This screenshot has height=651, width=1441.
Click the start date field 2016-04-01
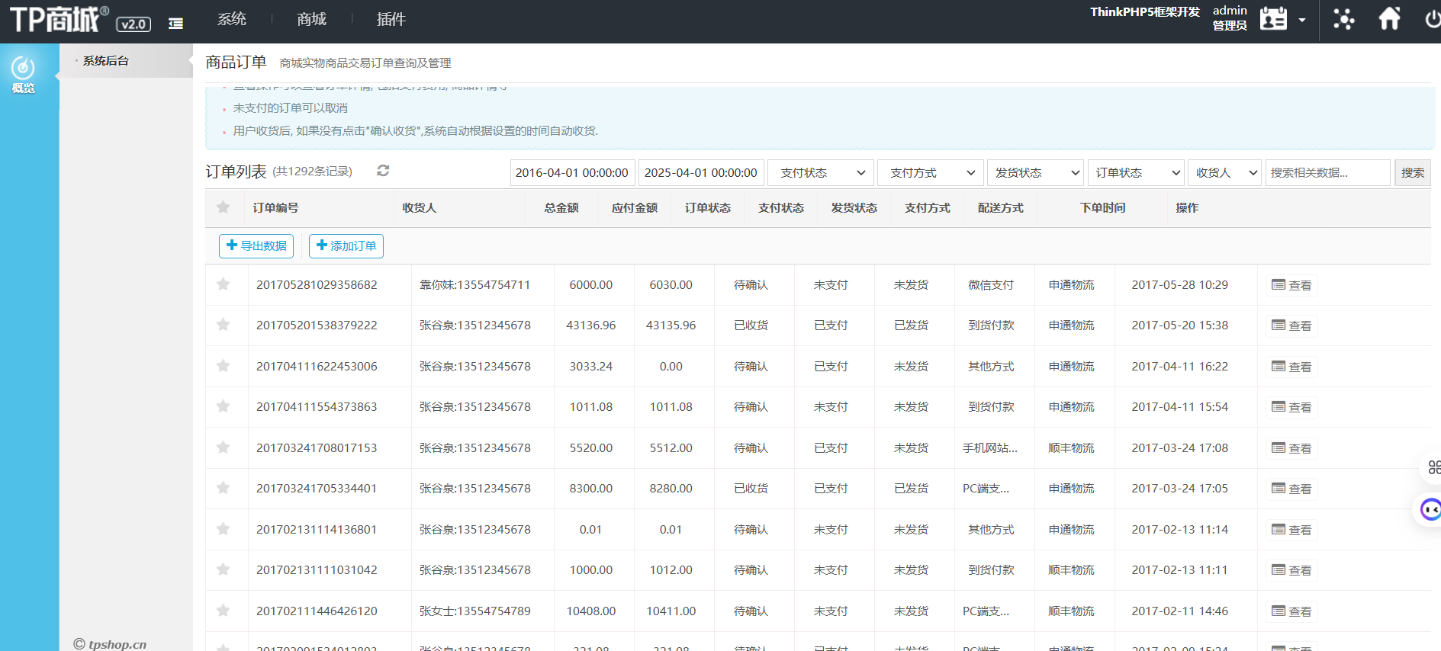(572, 173)
